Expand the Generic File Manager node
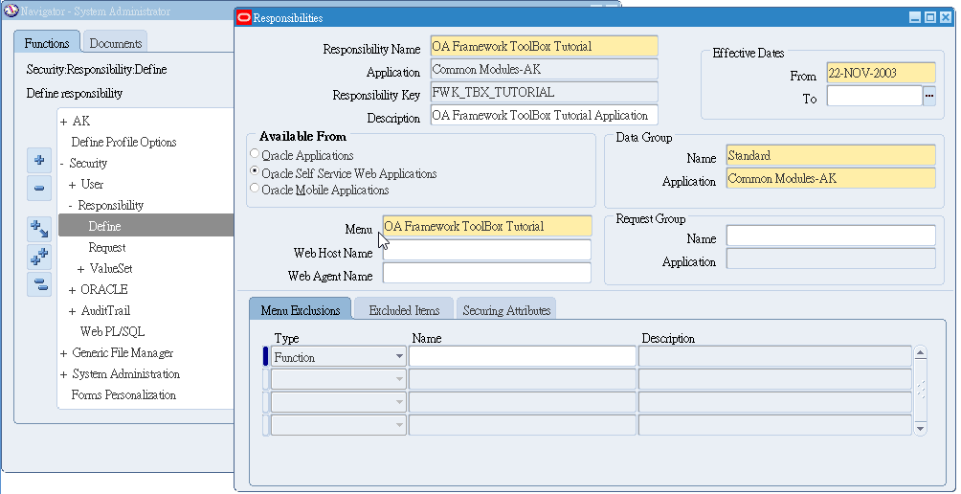The width and height of the screenshot is (961, 494). coord(64,353)
